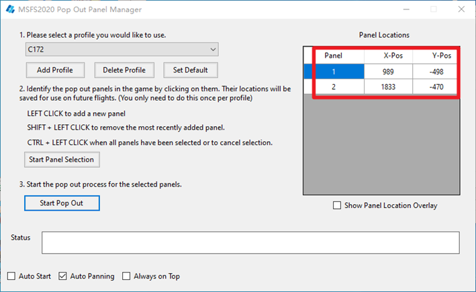Toggle the Auto Start checkbox
The image size is (476, 292).
[11, 276]
